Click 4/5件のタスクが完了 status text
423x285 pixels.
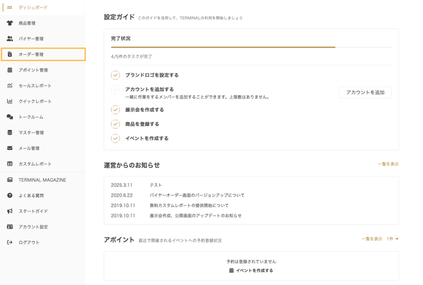pyautogui.click(x=132, y=57)
